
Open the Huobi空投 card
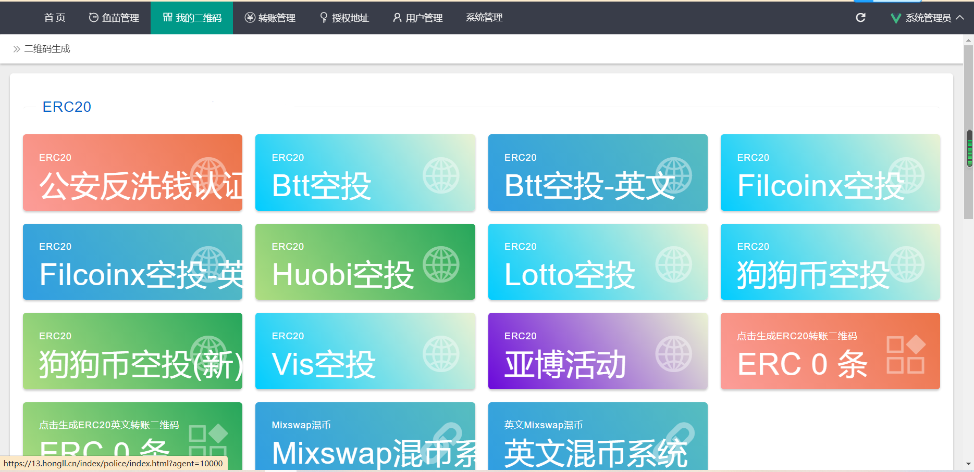pyautogui.click(x=365, y=262)
